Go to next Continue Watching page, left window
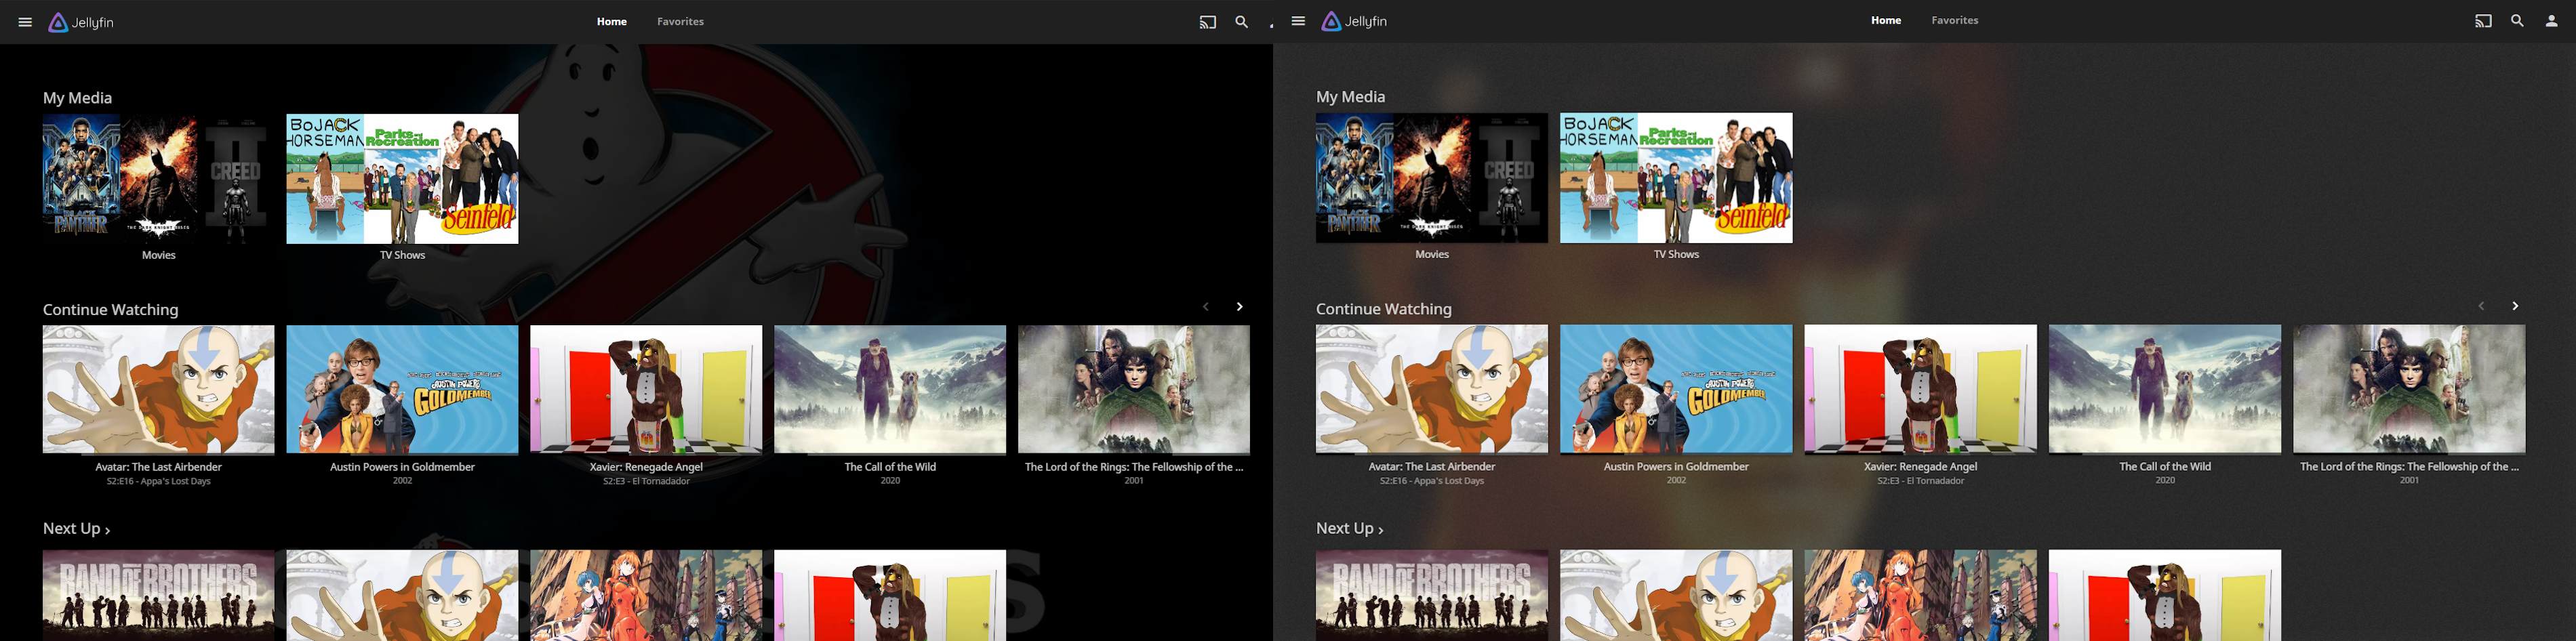2576x641 pixels. click(x=1239, y=307)
